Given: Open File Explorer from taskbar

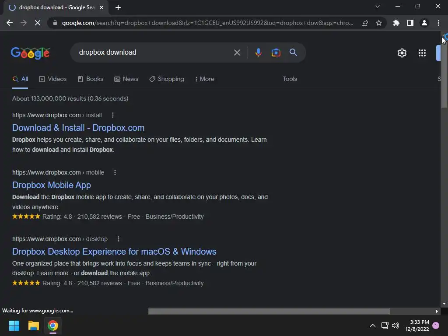Looking at the screenshot, I should click(33, 325).
